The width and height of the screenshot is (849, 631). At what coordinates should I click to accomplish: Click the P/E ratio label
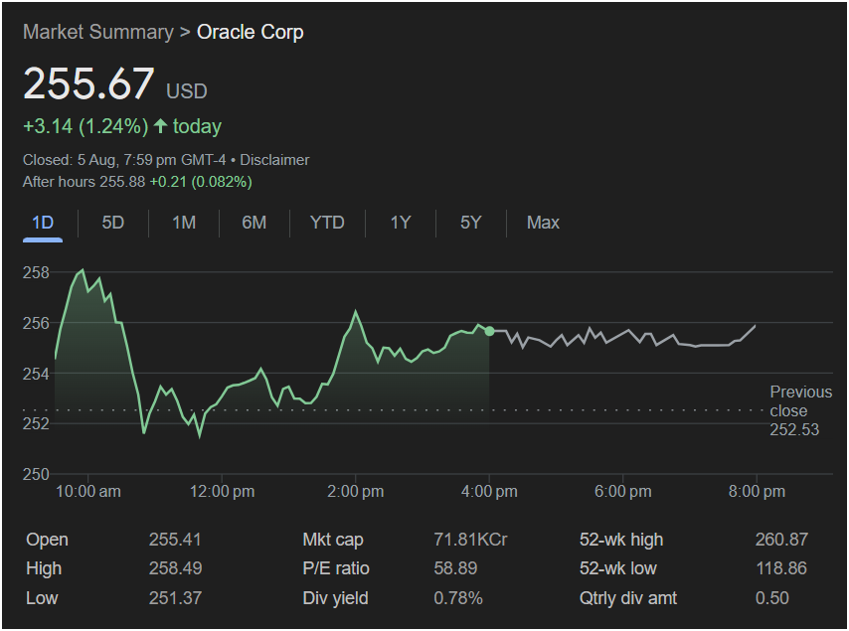(x=336, y=568)
